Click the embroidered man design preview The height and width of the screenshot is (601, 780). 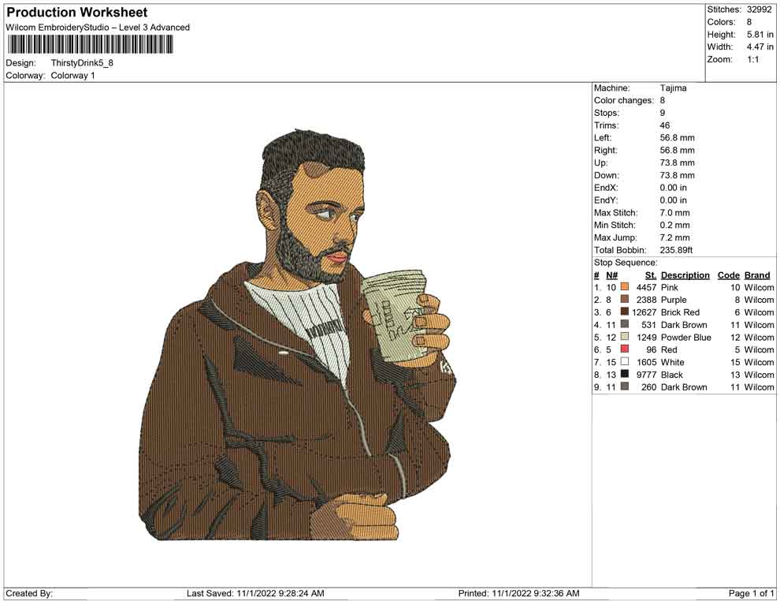point(297,334)
